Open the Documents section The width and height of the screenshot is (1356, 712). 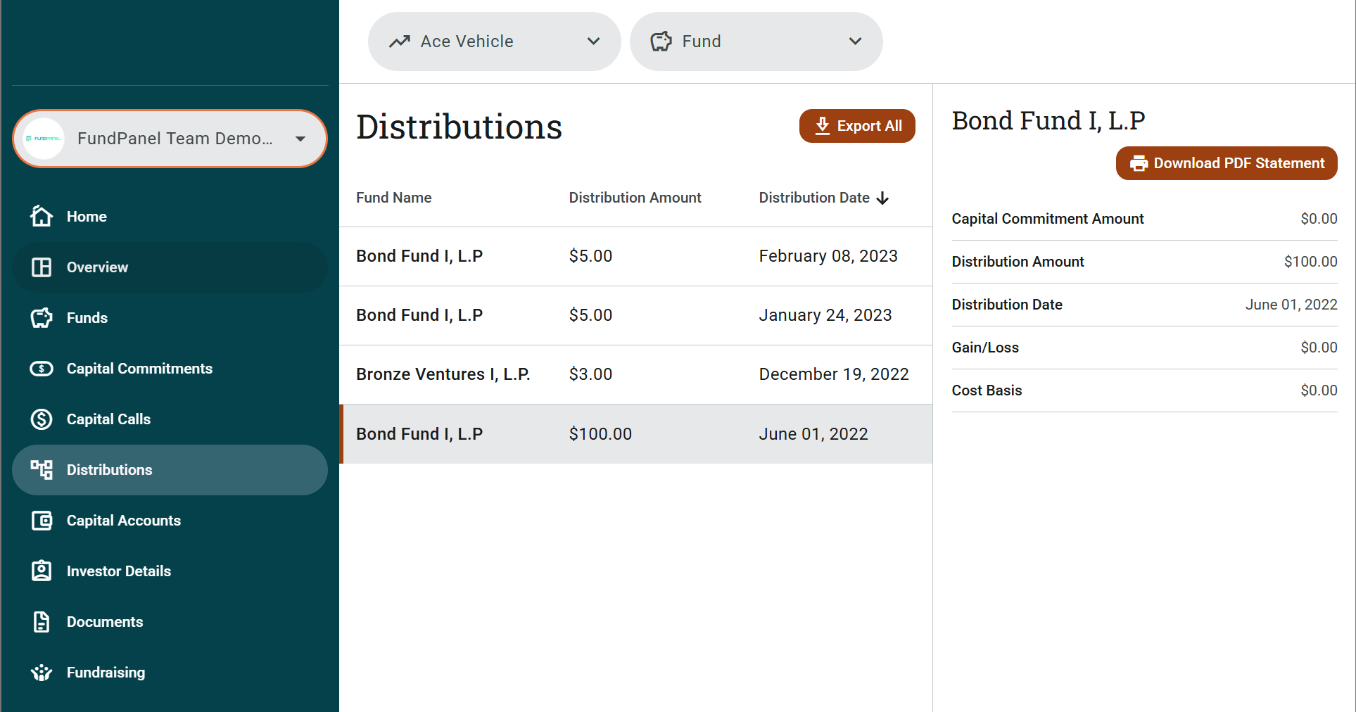170,622
